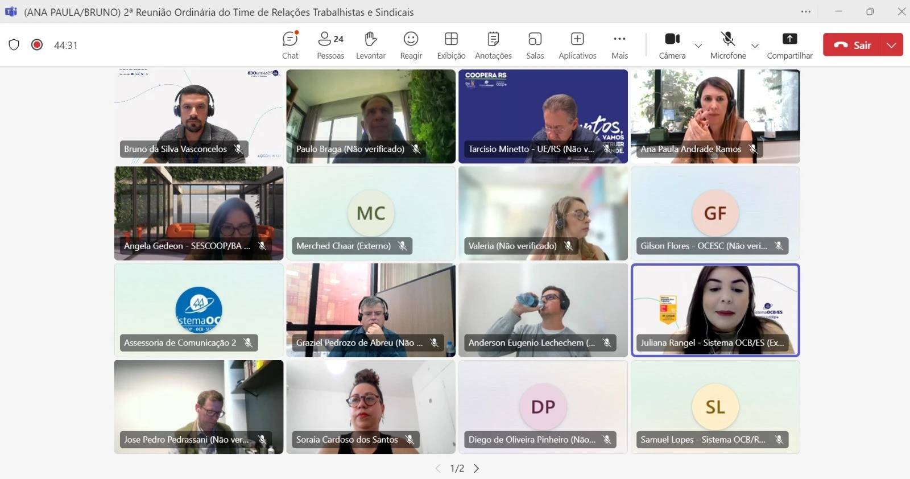Image resolution: width=910 pixels, height=479 pixels.
Task: Raise hand with the Levantar icon
Action: coord(370,45)
